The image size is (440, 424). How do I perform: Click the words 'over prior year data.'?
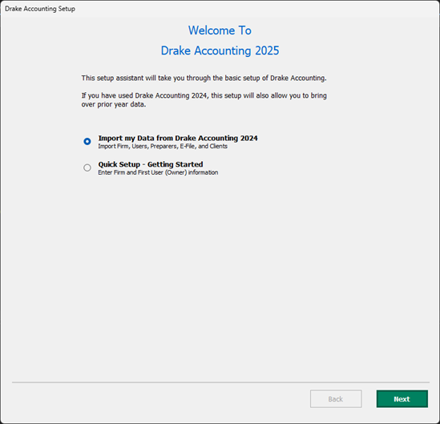[x=114, y=104]
